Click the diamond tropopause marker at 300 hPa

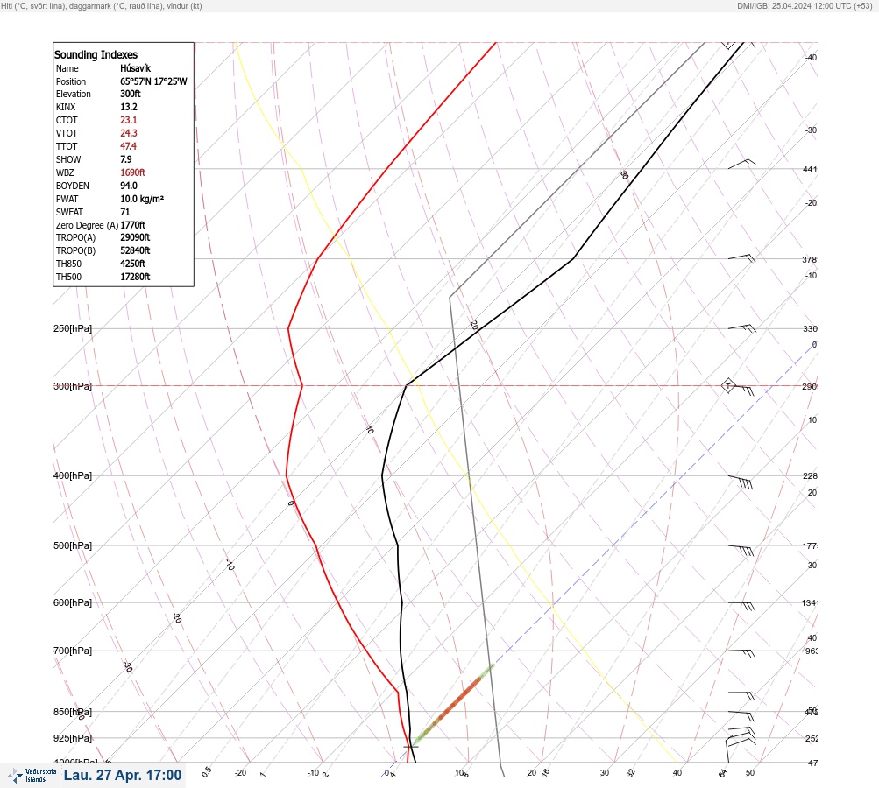727,385
